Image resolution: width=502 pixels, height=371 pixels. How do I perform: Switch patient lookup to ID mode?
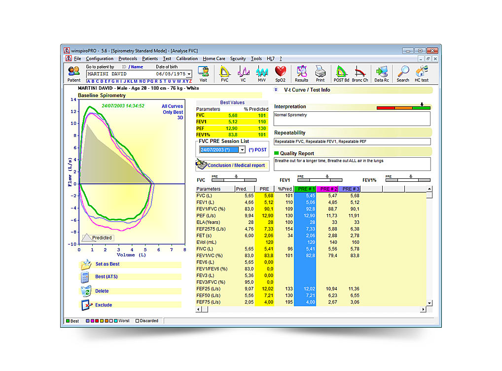click(x=124, y=67)
